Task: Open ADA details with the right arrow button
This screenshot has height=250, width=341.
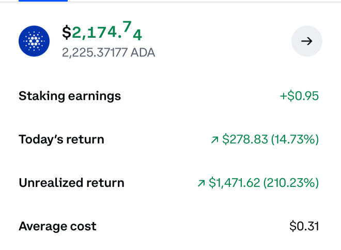Action: (x=306, y=41)
